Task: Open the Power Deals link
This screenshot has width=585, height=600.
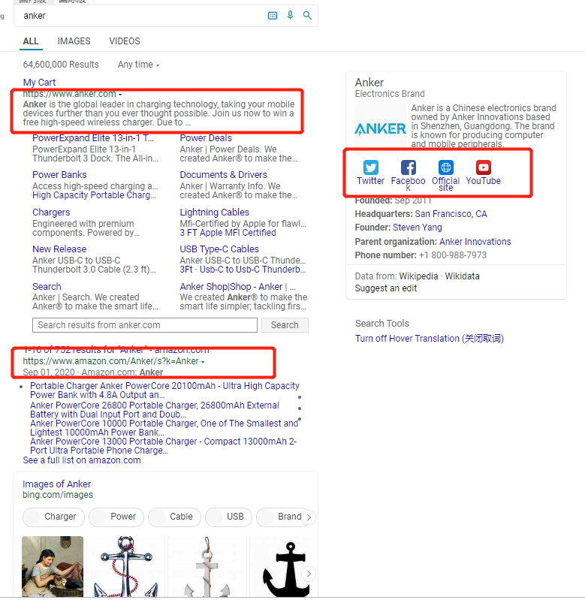Action: [x=206, y=138]
